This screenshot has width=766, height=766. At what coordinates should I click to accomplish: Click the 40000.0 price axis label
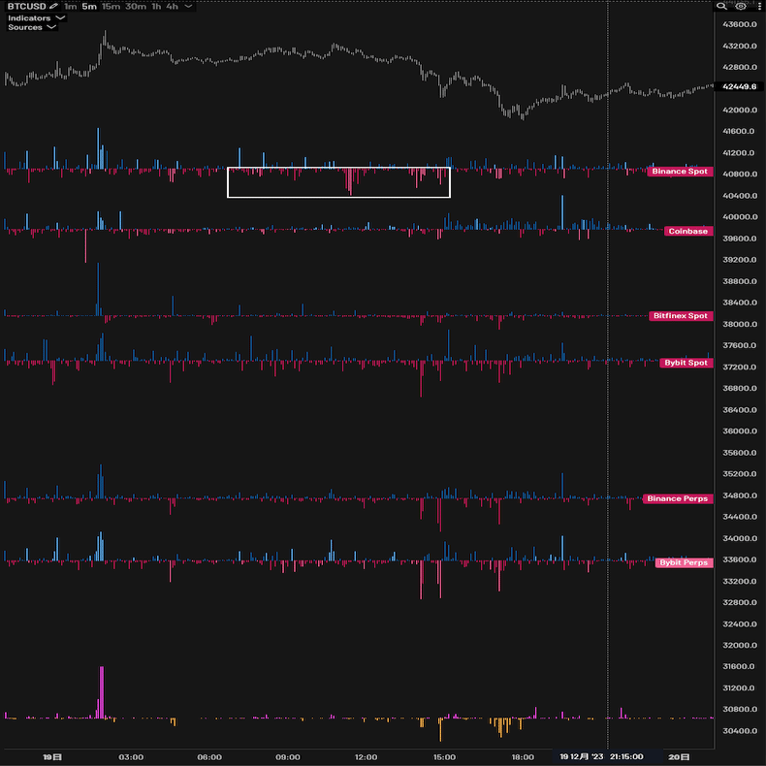click(739, 217)
